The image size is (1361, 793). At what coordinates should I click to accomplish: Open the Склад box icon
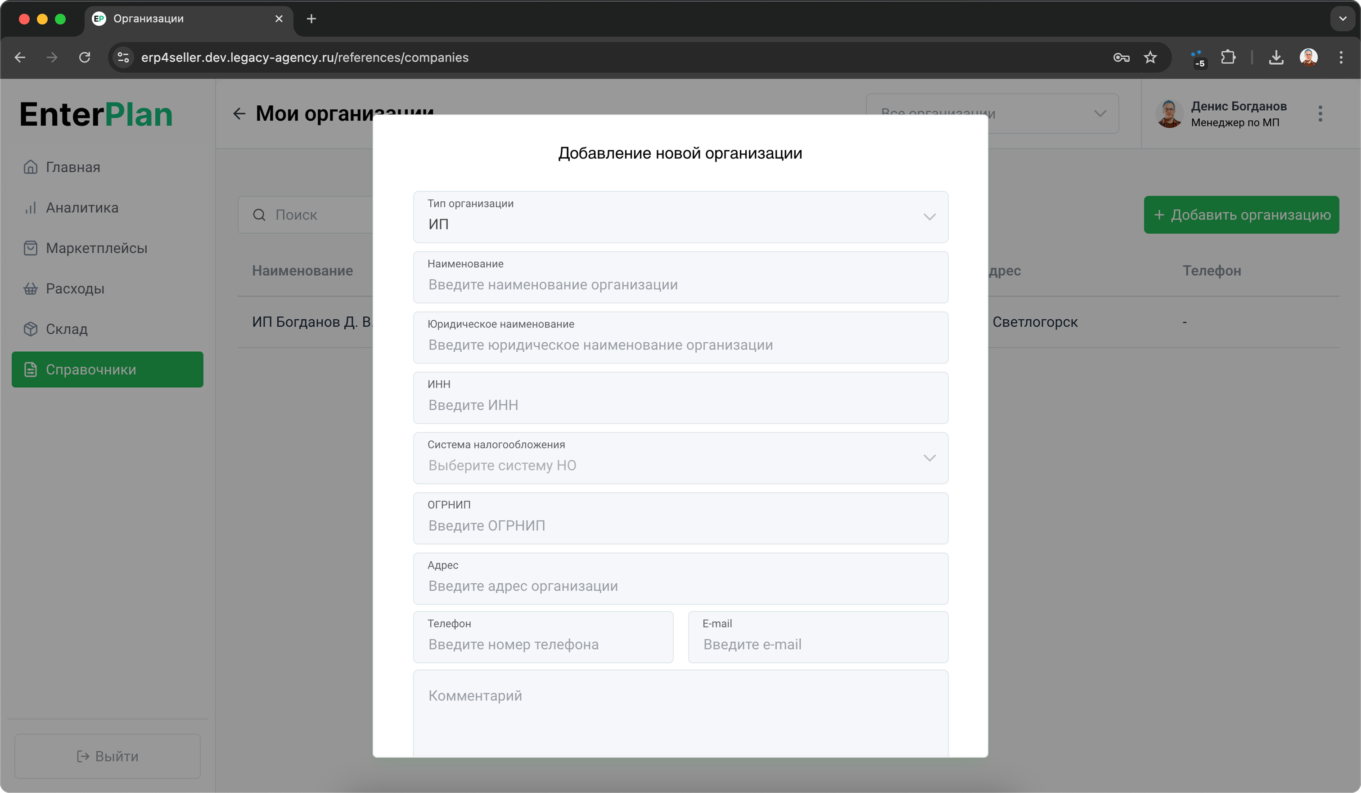coord(30,329)
